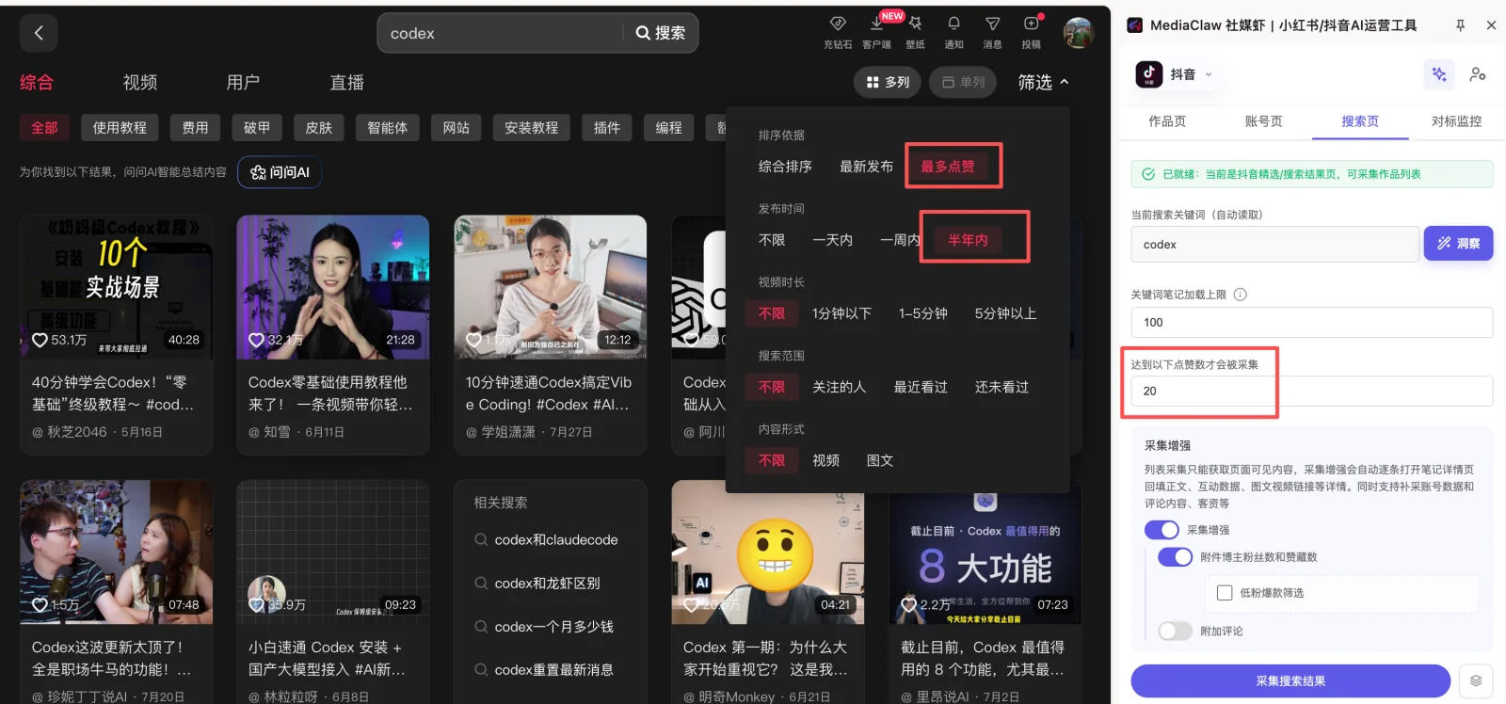Pin the MediaClaw side panel
1506x704 pixels.
1461,25
